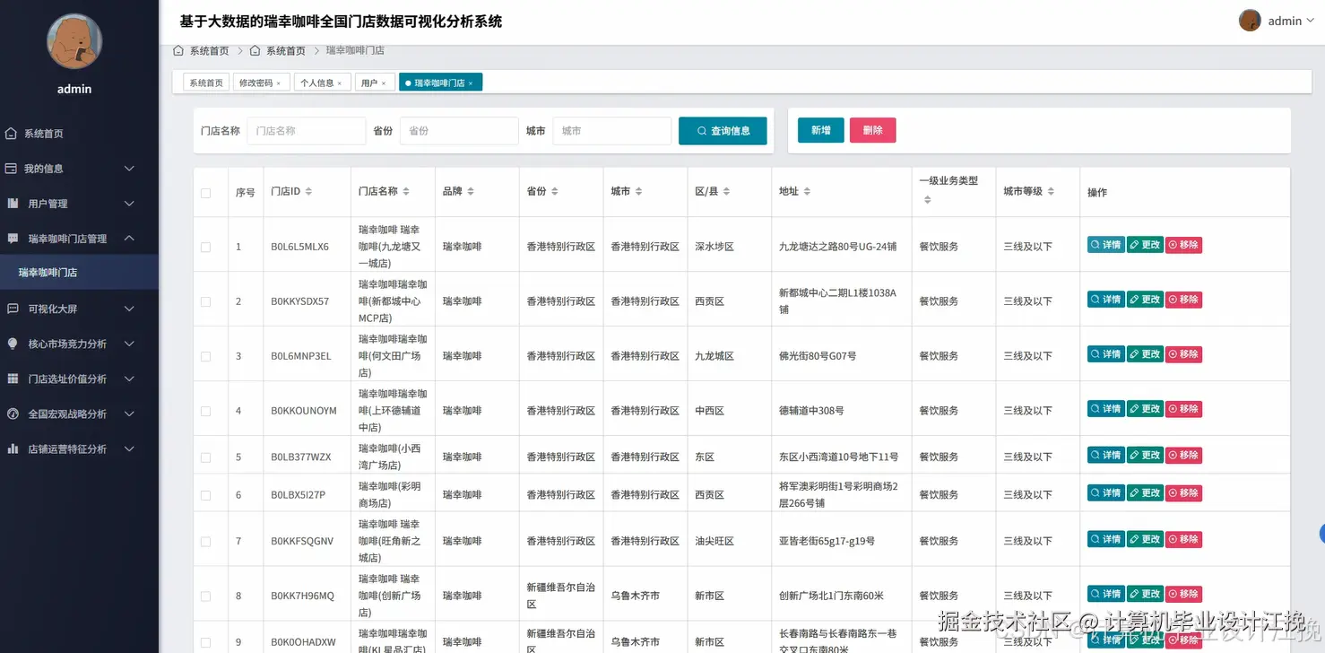The height and width of the screenshot is (653, 1325).
Task: Sort table by 门店名称 arrows
Action: (406, 192)
